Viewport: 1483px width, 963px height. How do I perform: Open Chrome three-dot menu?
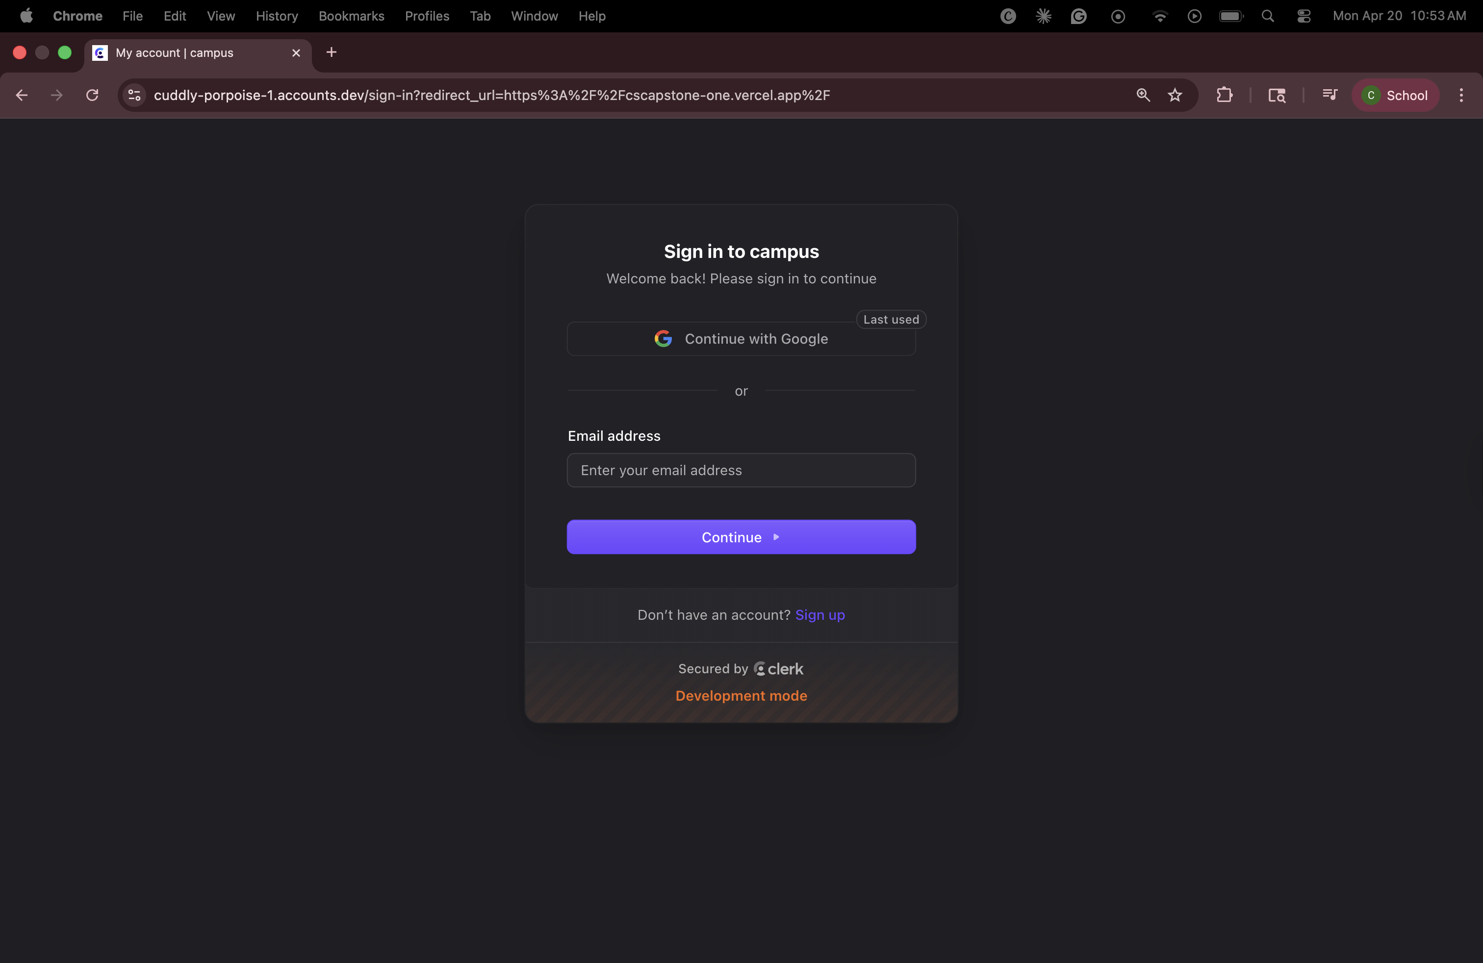pyautogui.click(x=1460, y=95)
